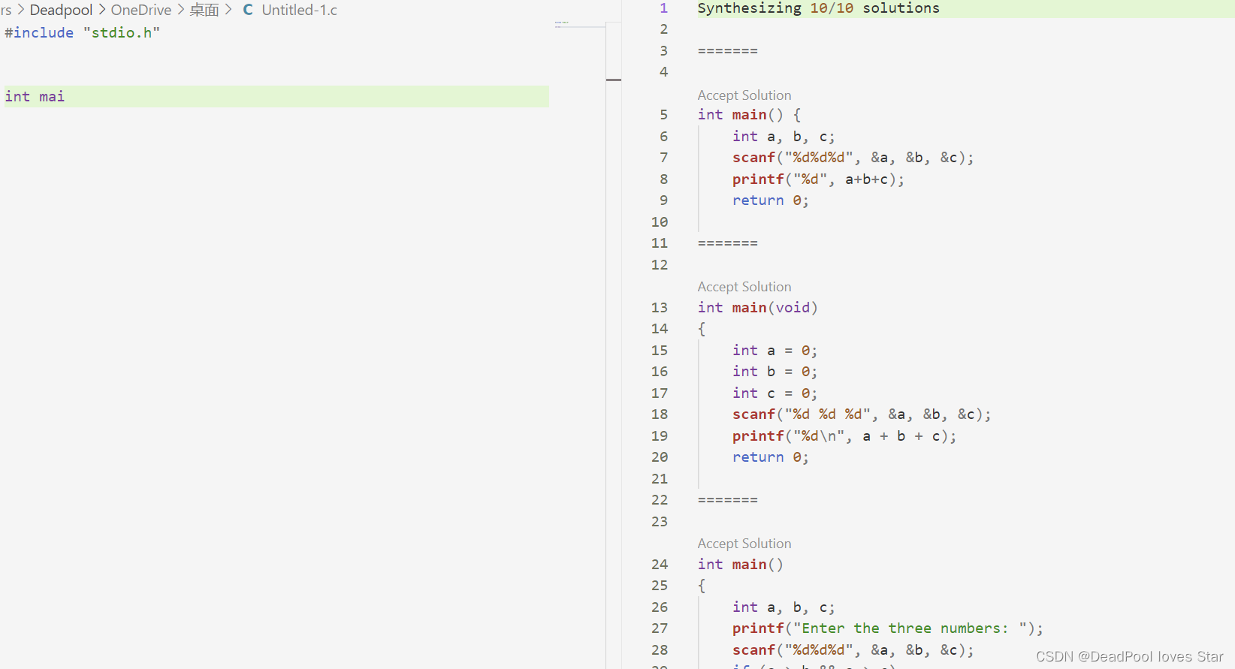1235x669 pixels.
Task: Click the C file icon in breadcrumb
Action: pyautogui.click(x=248, y=10)
